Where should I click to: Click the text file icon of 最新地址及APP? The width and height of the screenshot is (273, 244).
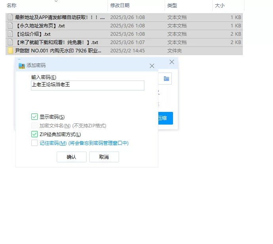pos(10,17)
